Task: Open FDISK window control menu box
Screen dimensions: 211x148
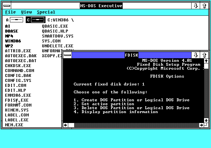Action: pyautogui.click(x=67, y=55)
